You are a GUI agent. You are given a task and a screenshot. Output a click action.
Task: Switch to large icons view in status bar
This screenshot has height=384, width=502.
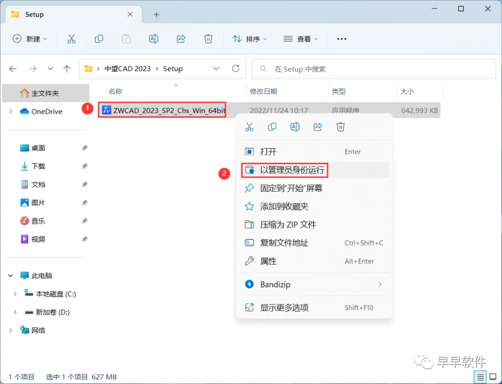(493, 377)
